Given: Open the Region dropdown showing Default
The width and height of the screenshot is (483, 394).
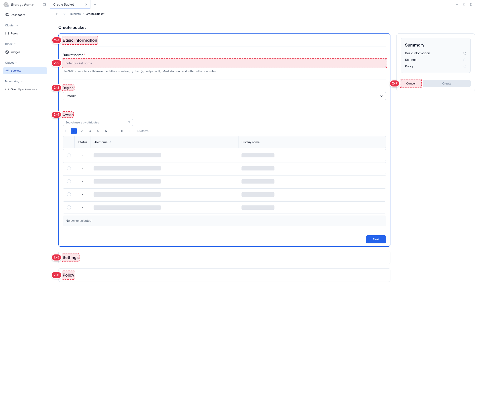Looking at the screenshot, I should coord(224,96).
